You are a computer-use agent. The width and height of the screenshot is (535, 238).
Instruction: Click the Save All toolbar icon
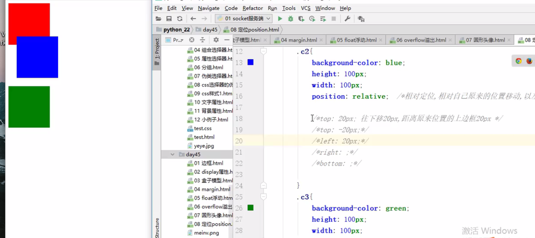pos(169,19)
